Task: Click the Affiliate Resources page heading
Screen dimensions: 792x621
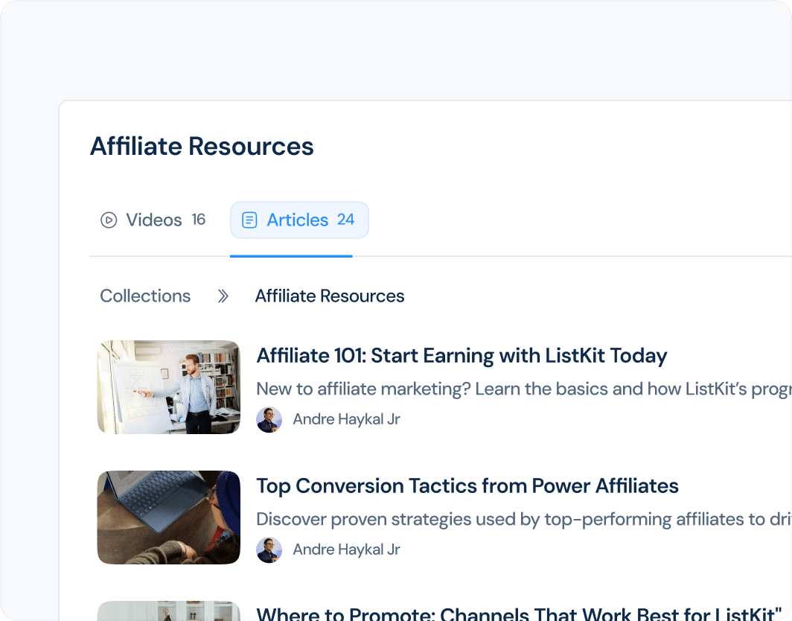Action: (x=202, y=147)
